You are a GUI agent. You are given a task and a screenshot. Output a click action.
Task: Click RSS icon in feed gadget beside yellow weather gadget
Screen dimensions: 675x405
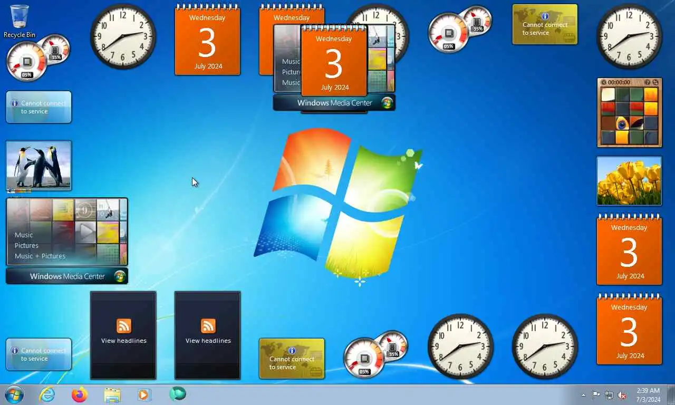(208, 325)
